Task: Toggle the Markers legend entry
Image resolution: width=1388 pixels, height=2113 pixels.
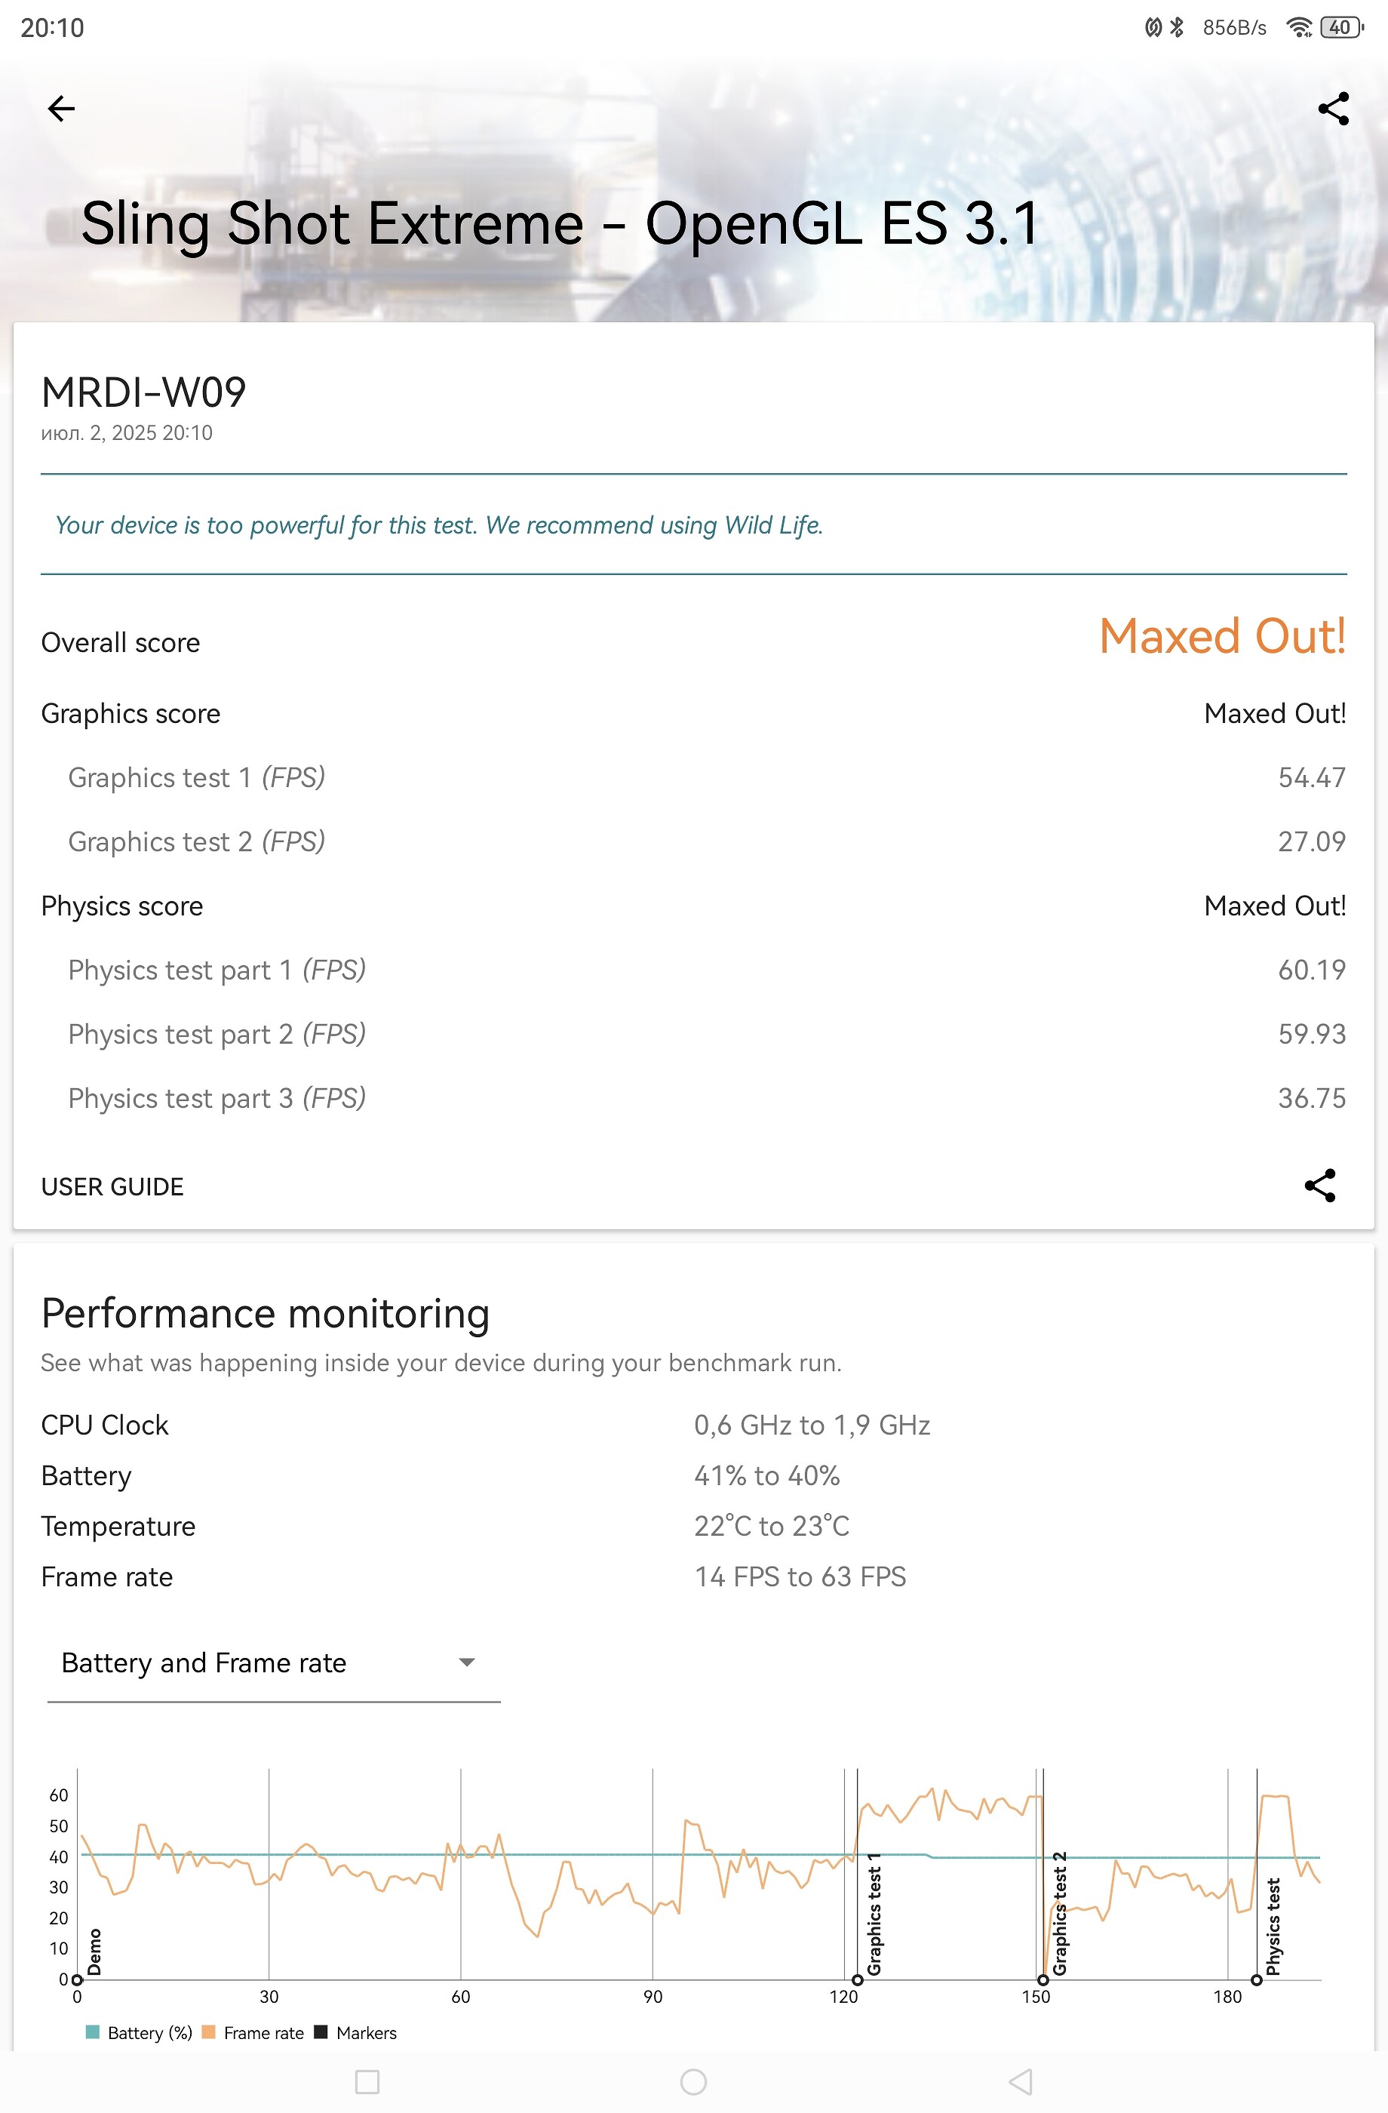Action: [321, 2032]
